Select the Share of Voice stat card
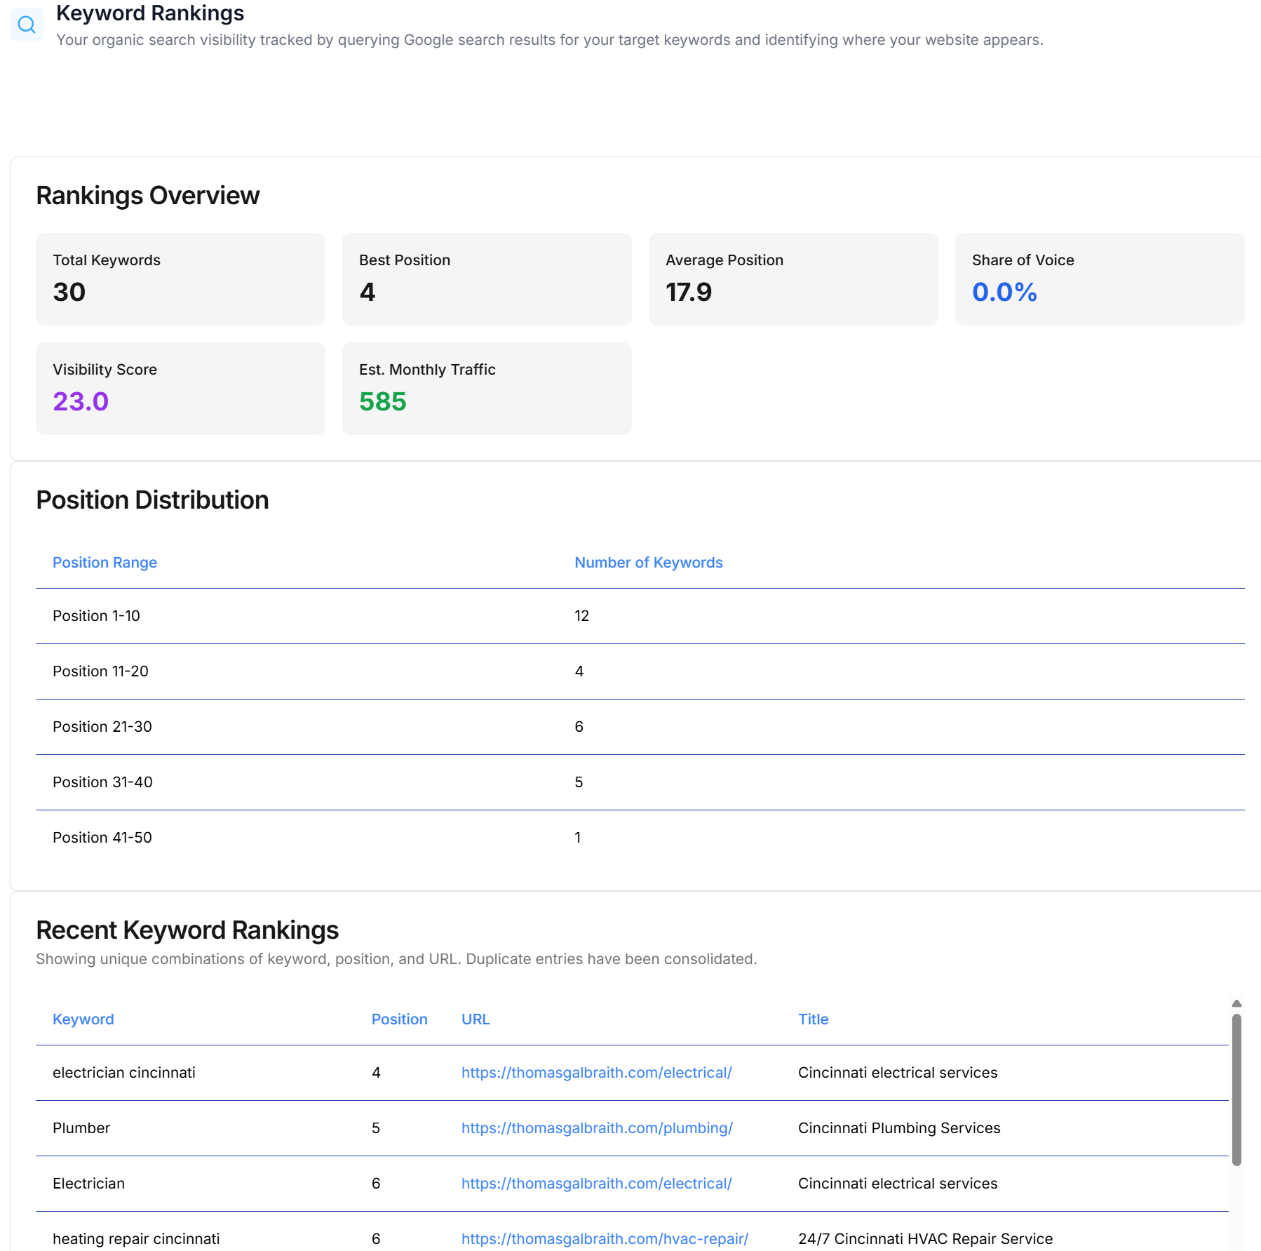 1100,279
